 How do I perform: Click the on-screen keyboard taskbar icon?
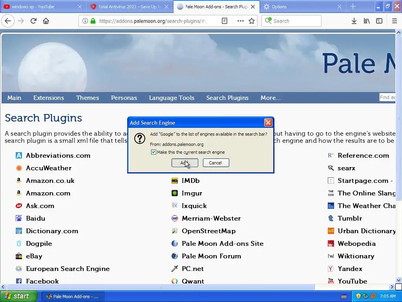(x=344, y=296)
